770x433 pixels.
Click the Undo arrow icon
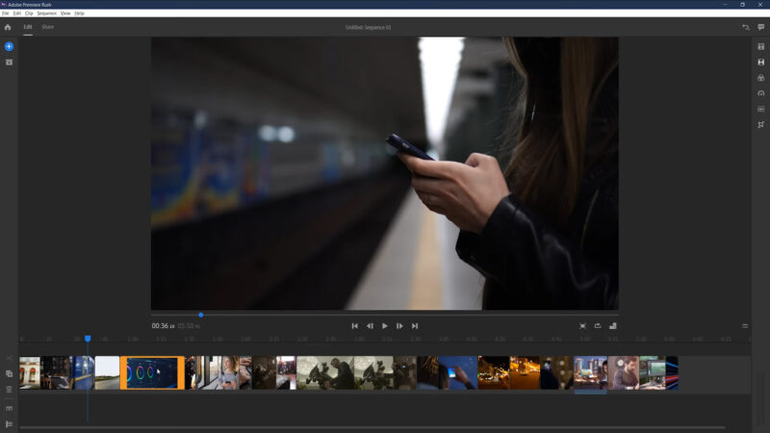745,27
